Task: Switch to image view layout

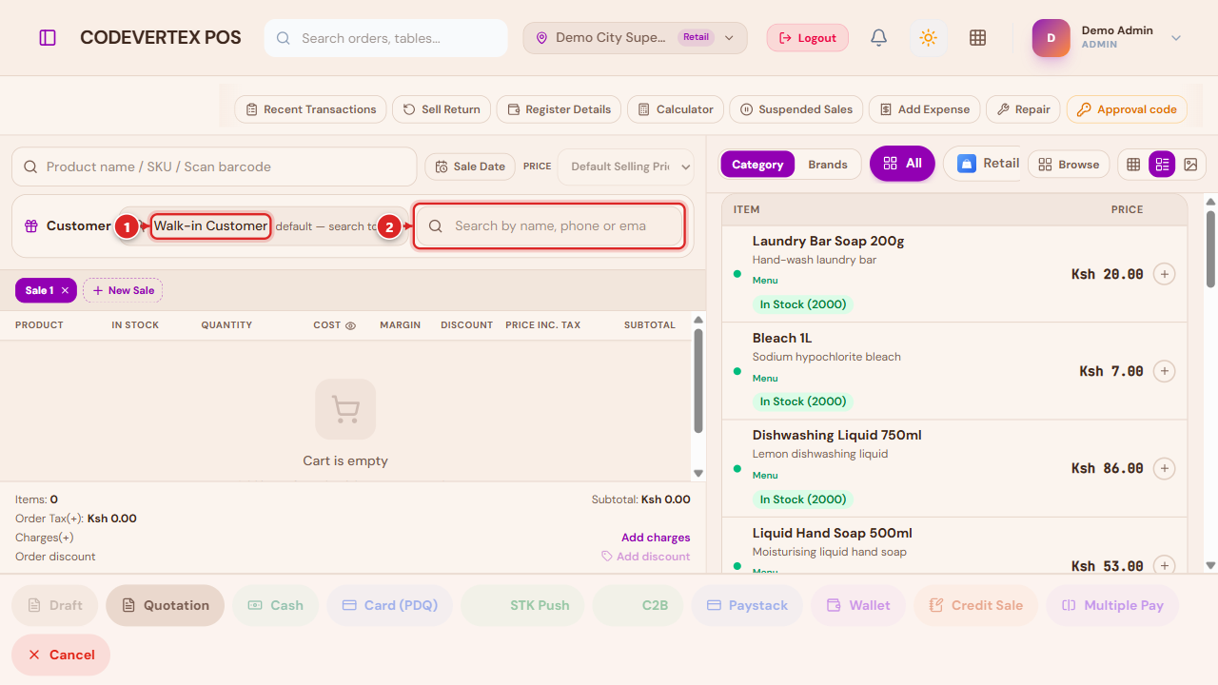Action: tap(1190, 165)
